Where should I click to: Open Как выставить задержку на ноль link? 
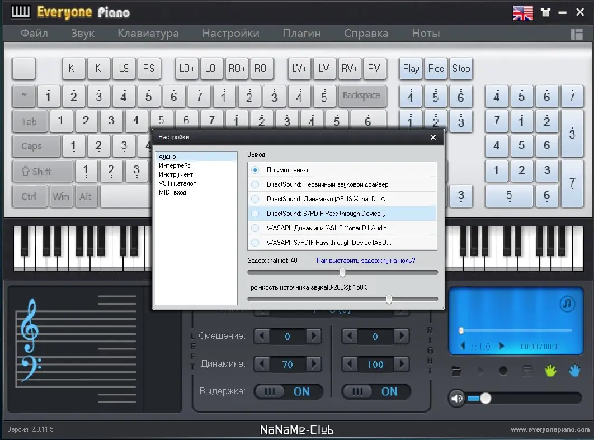366,261
